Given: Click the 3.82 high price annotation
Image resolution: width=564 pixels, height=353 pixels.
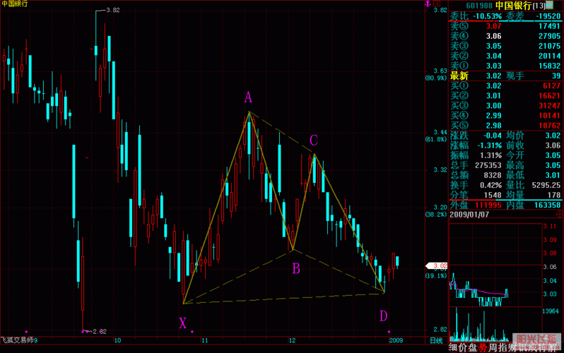Looking at the screenshot, I should click(112, 10).
